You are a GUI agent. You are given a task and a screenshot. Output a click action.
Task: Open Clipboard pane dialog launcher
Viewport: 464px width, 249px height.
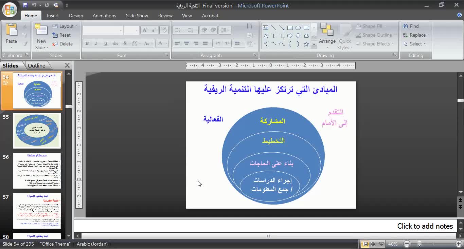[27, 55]
